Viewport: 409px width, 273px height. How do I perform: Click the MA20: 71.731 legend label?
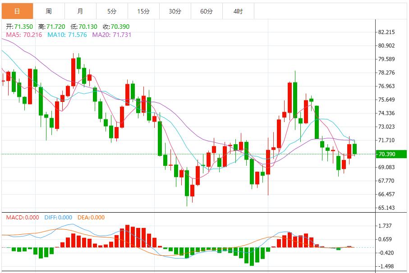111,34
